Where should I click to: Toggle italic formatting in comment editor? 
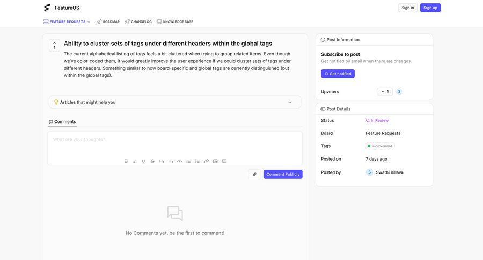[x=135, y=161]
